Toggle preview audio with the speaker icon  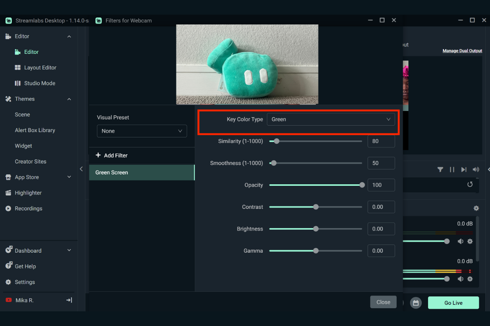(x=476, y=169)
